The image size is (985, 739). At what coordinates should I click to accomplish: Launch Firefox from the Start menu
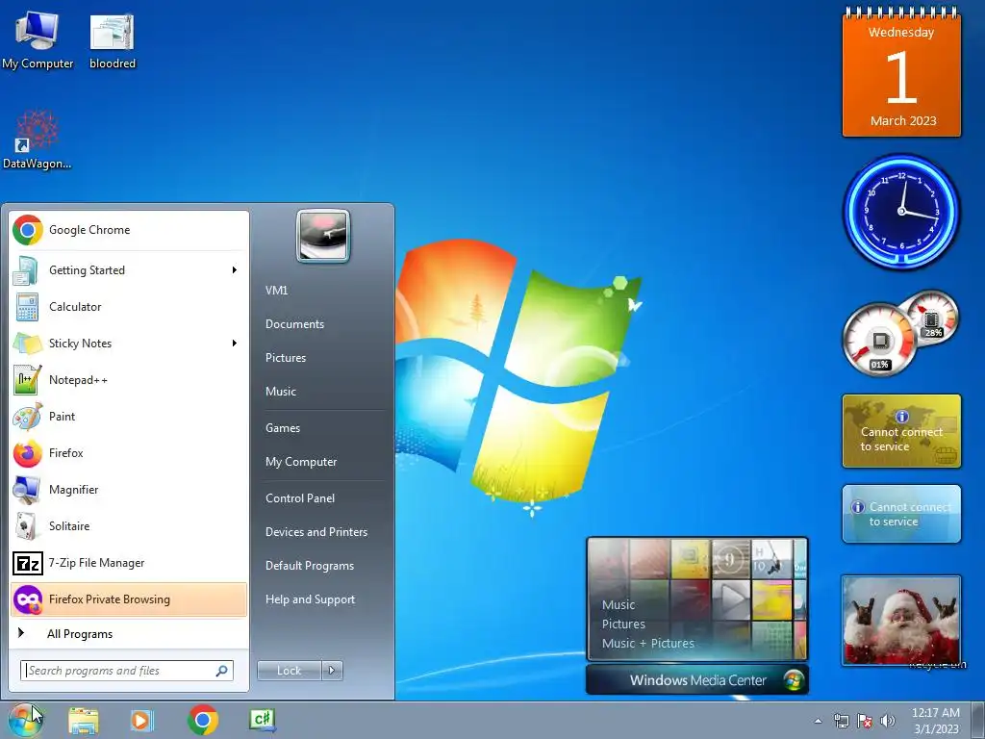[129, 453]
